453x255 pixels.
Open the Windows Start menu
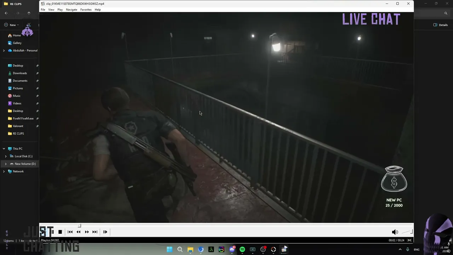(170, 249)
